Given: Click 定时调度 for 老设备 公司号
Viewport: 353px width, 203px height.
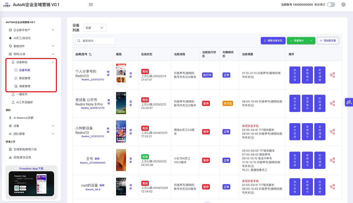Looking at the screenshot, I should point(320,103).
